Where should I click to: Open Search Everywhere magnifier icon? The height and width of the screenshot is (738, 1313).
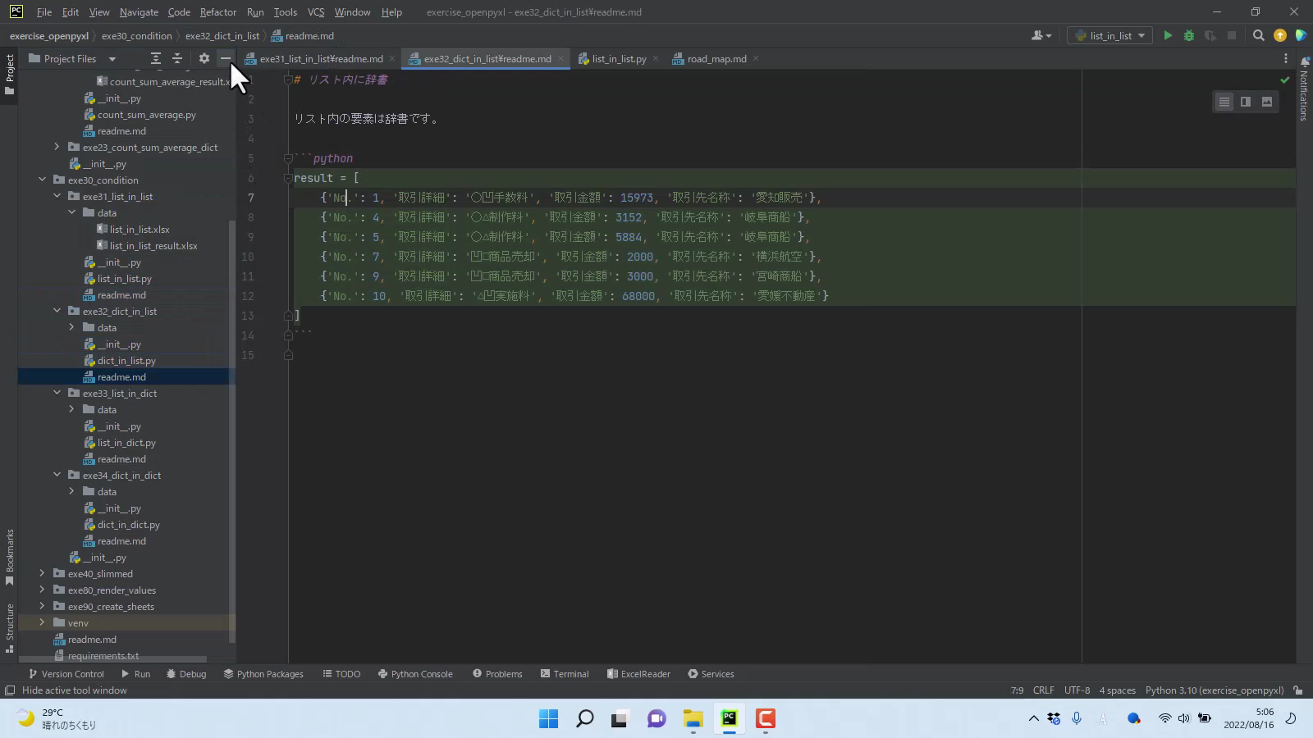pos(1258,35)
